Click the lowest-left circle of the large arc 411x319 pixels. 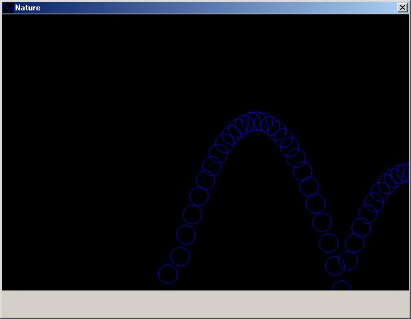pyautogui.click(x=167, y=274)
